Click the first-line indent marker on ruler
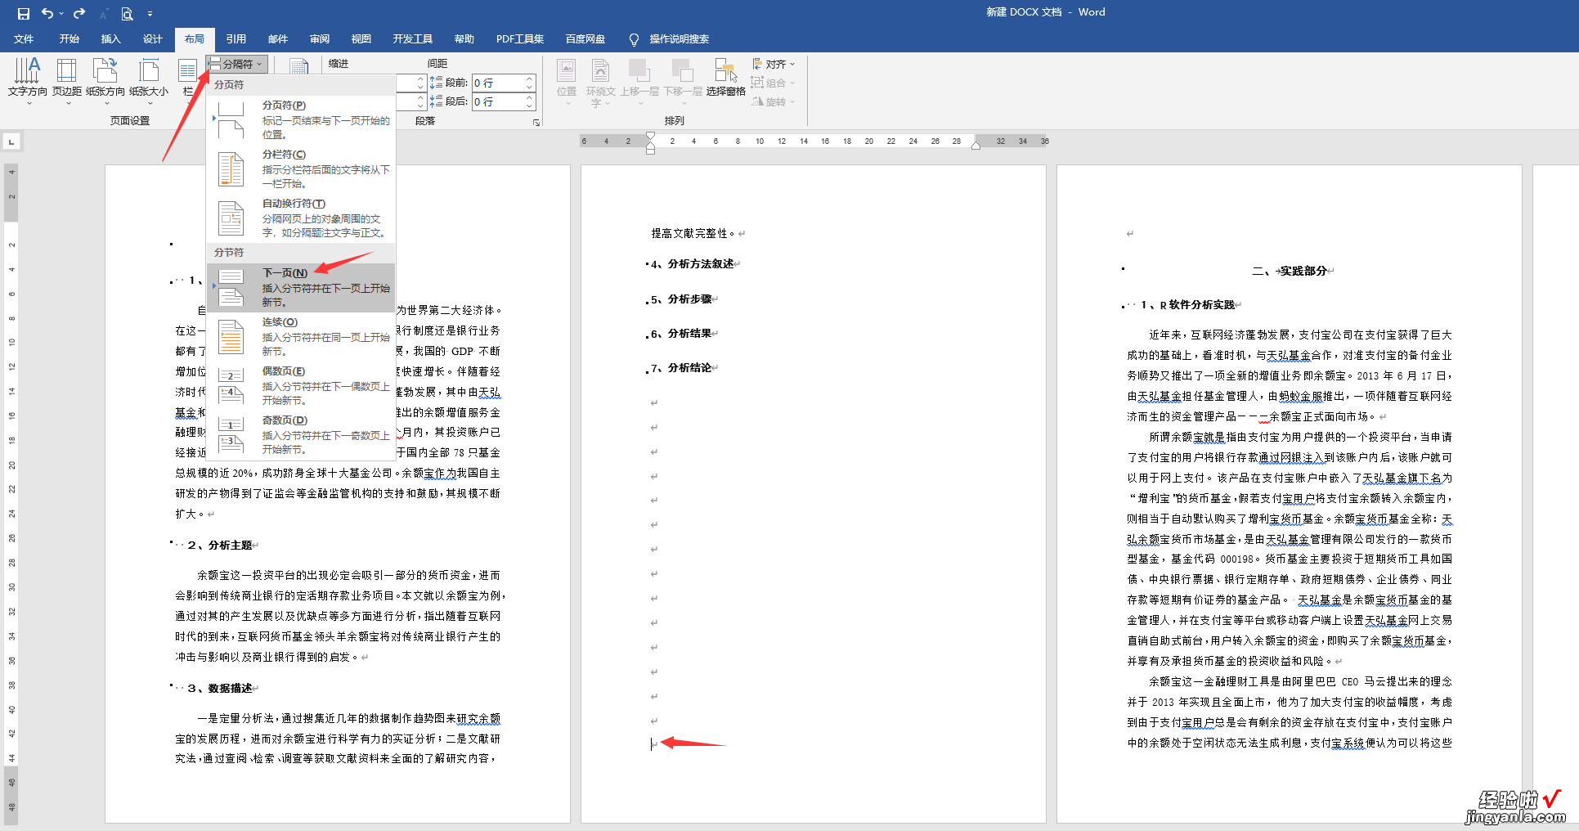Screen dimensions: 1579x831 tap(650, 137)
